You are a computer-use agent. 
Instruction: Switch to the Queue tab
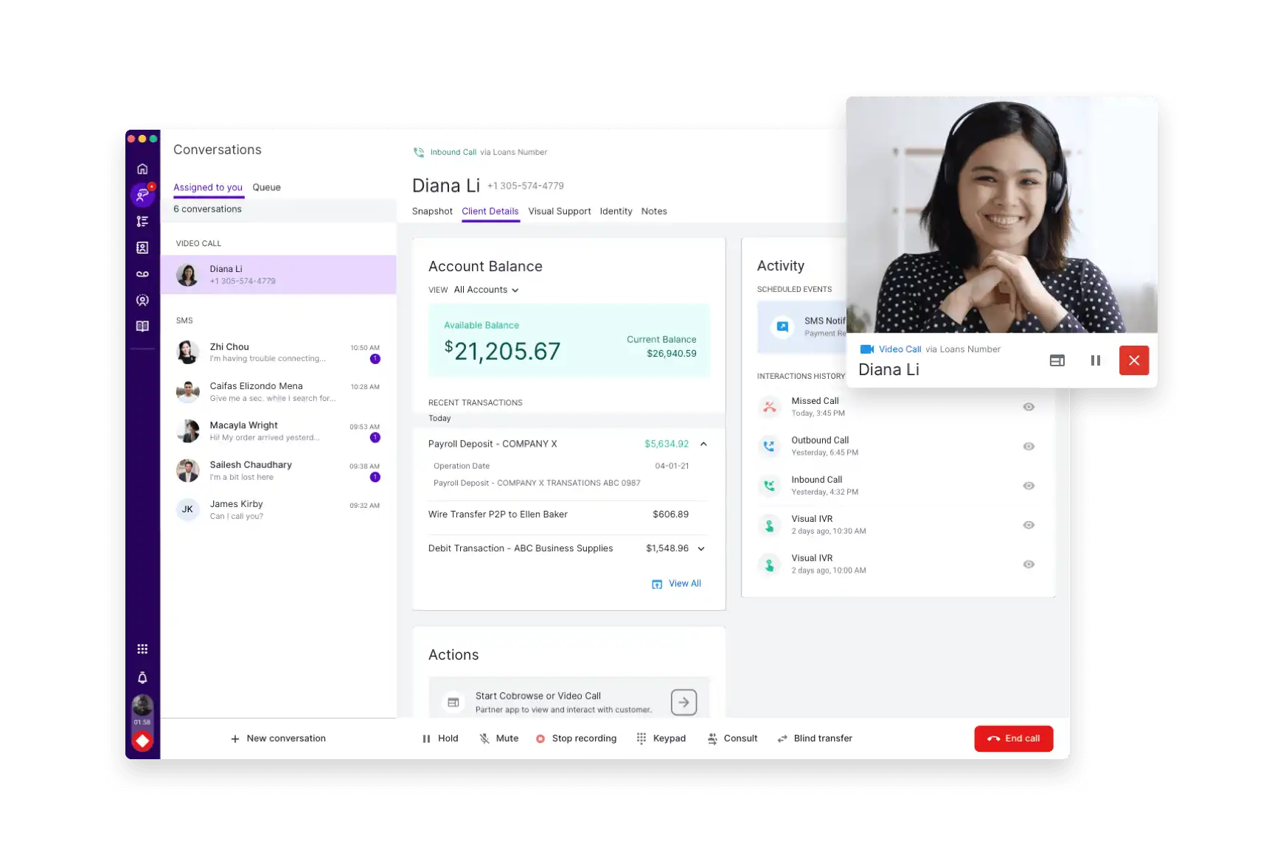point(266,187)
